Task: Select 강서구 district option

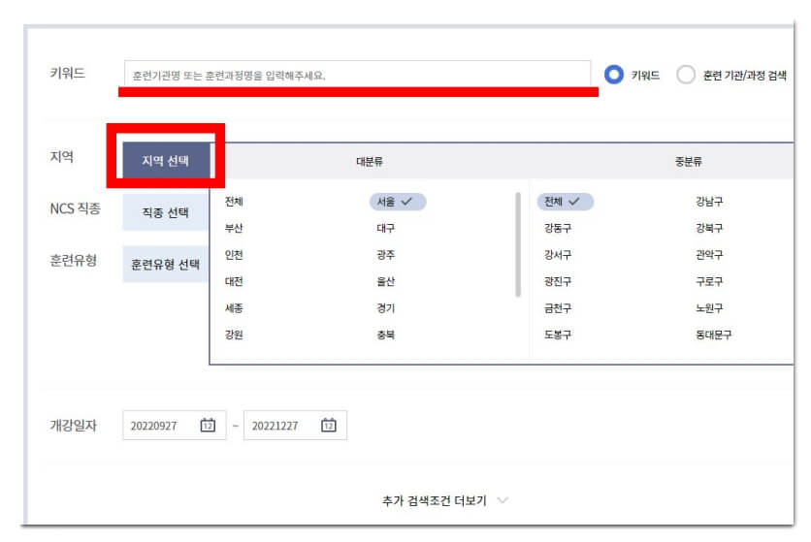Action: [x=558, y=255]
